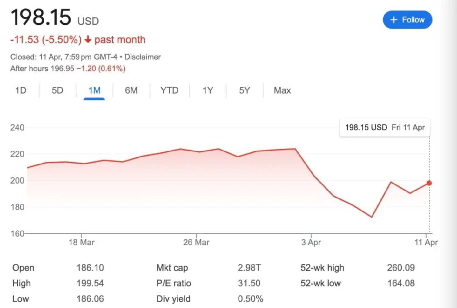Click the red down arrow icon
The width and height of the screenshot is (457, 308).
pos(88,40)
